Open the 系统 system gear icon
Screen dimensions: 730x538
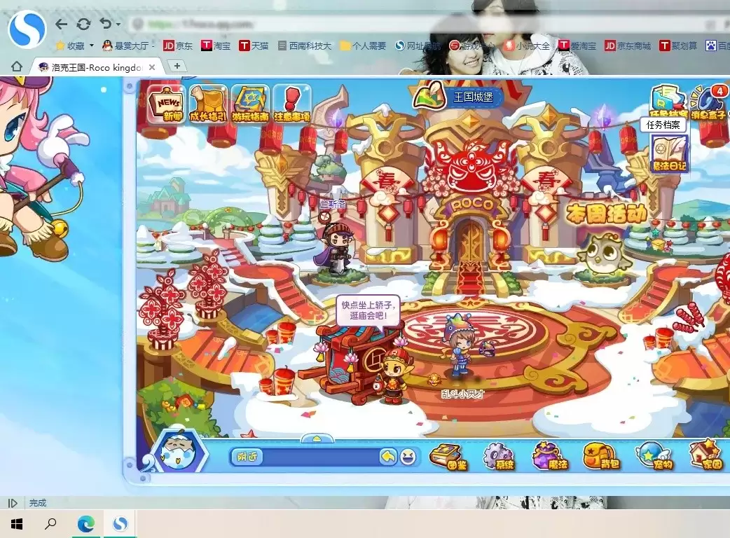pyautogui.click(x=499, y=455)
